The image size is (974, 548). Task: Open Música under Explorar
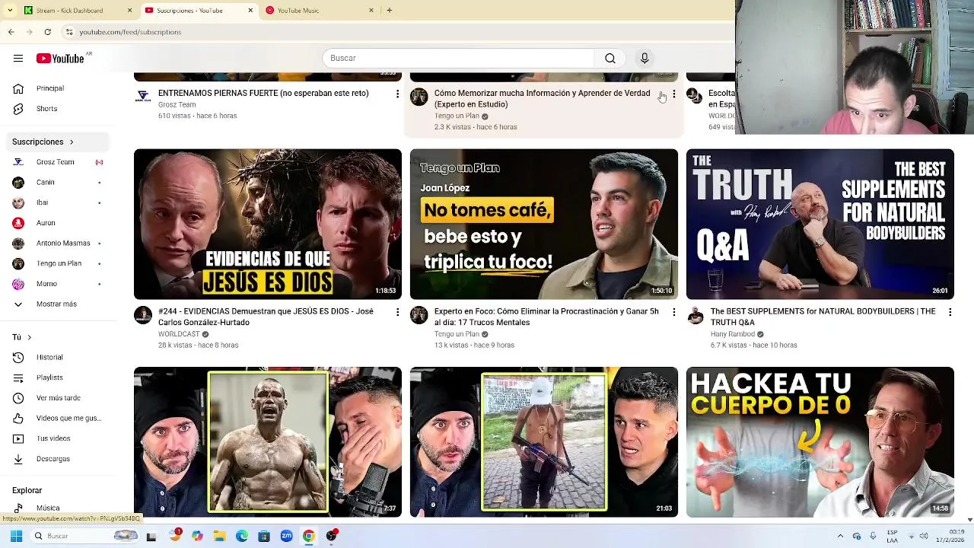57,508
